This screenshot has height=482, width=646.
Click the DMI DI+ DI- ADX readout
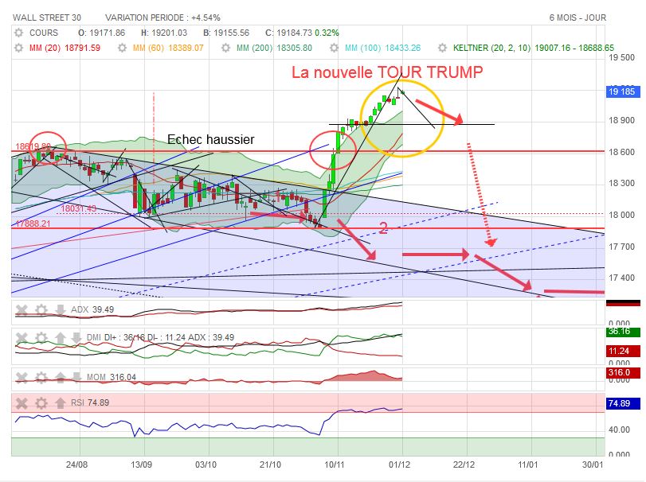(x=160, y=338)
